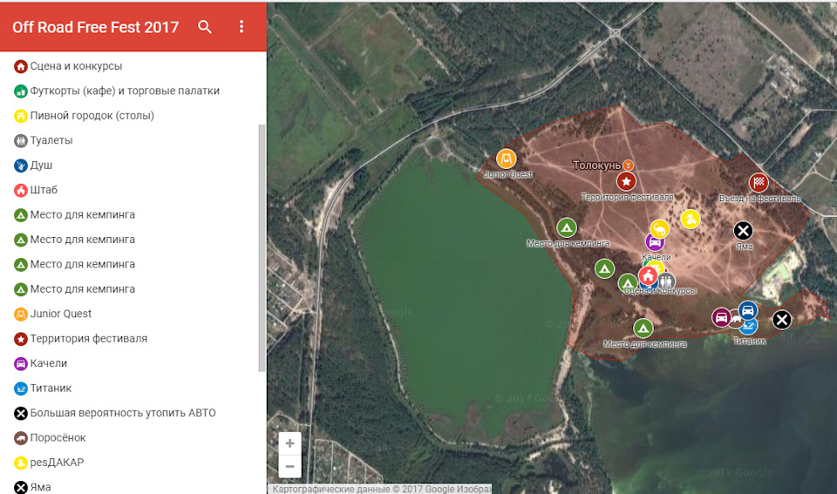Click the orange Junior Quest marker on the map

[506, 159]
